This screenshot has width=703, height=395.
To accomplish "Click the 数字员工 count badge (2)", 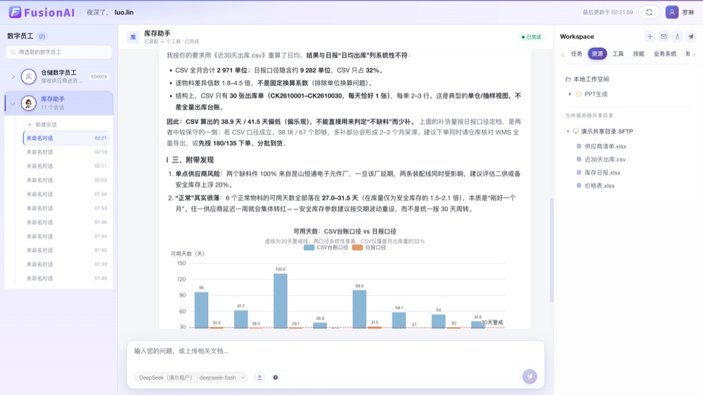I will click(41, 37).
